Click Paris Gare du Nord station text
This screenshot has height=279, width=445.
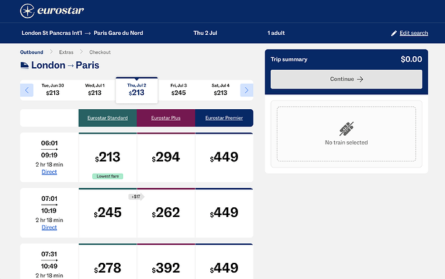[119, 33]
